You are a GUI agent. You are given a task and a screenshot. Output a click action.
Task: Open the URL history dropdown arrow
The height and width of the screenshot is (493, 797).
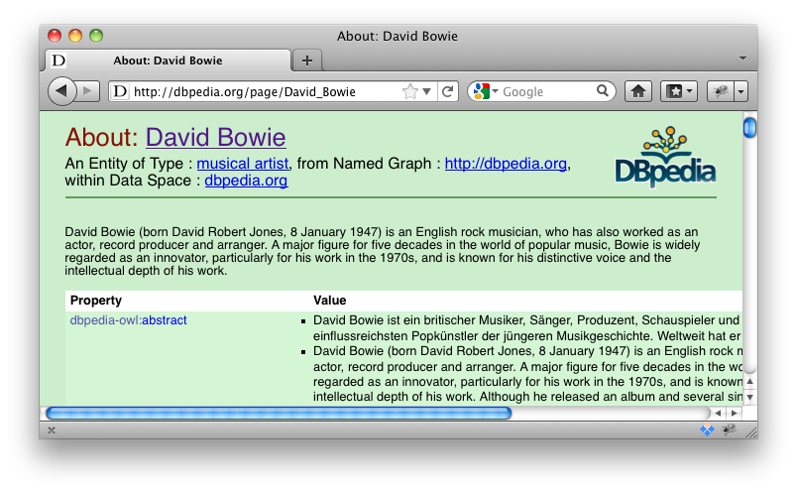427,91
